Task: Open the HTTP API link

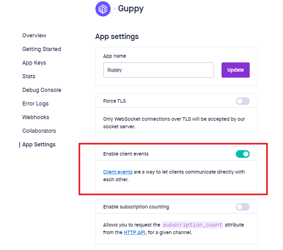Action: [135, 233]
